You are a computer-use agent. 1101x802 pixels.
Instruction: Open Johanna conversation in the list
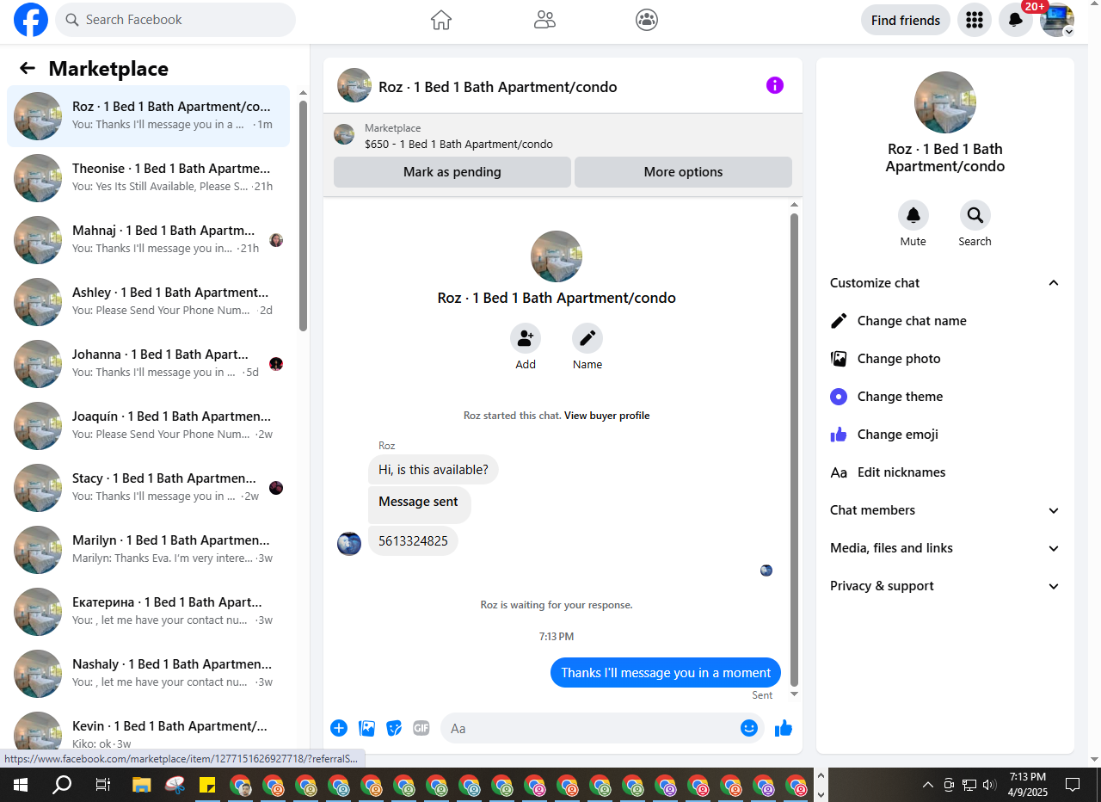click(148, 364)
